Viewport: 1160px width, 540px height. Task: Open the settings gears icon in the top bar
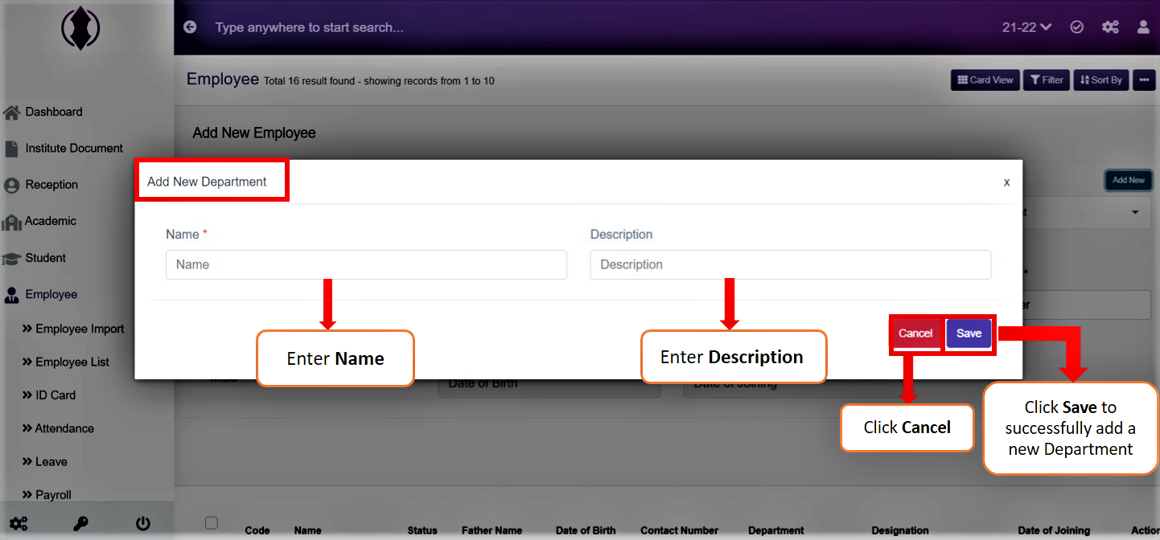tap(1110, 27)
